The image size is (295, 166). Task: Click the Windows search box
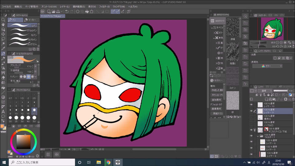(x=42, y=162)
